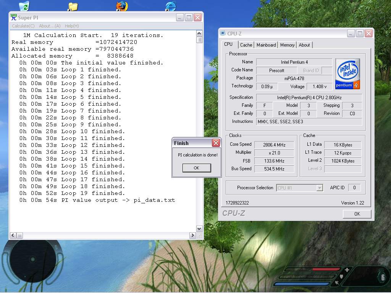Click the Intel Inside Pentium 4 logo
The height and width of the screenshot is (293, 391).
347,74
